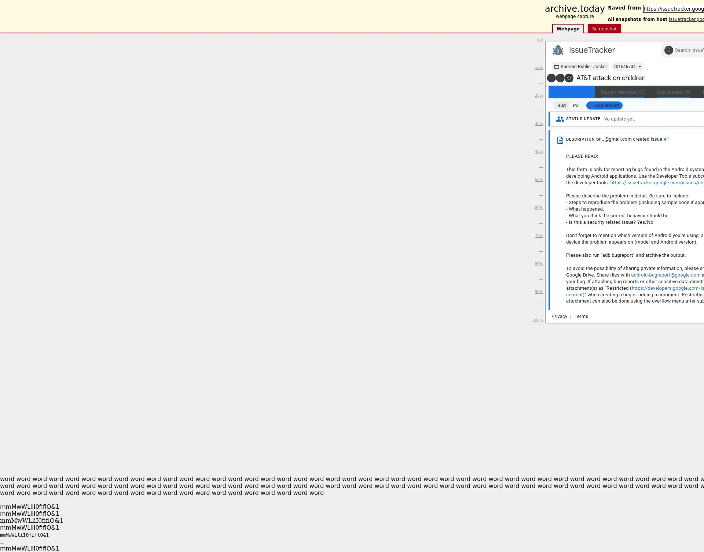Image resolution: width=704 pixels, height=552 pixels.
Task: Click the Search IssueTracker input
Action: [x=689, y=50]
